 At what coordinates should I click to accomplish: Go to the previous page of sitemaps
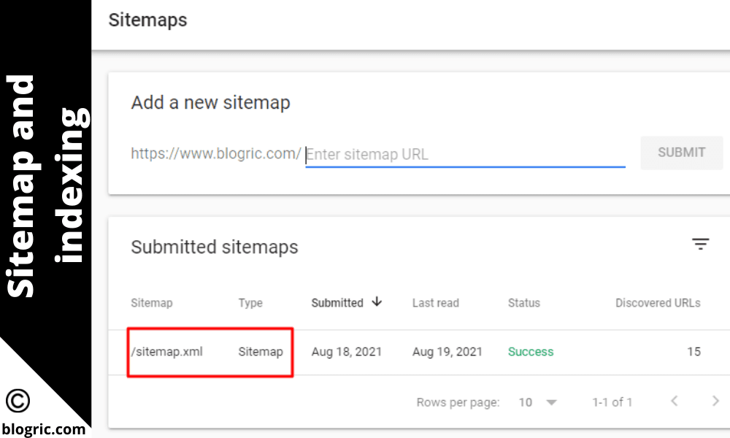coord(674,401)
